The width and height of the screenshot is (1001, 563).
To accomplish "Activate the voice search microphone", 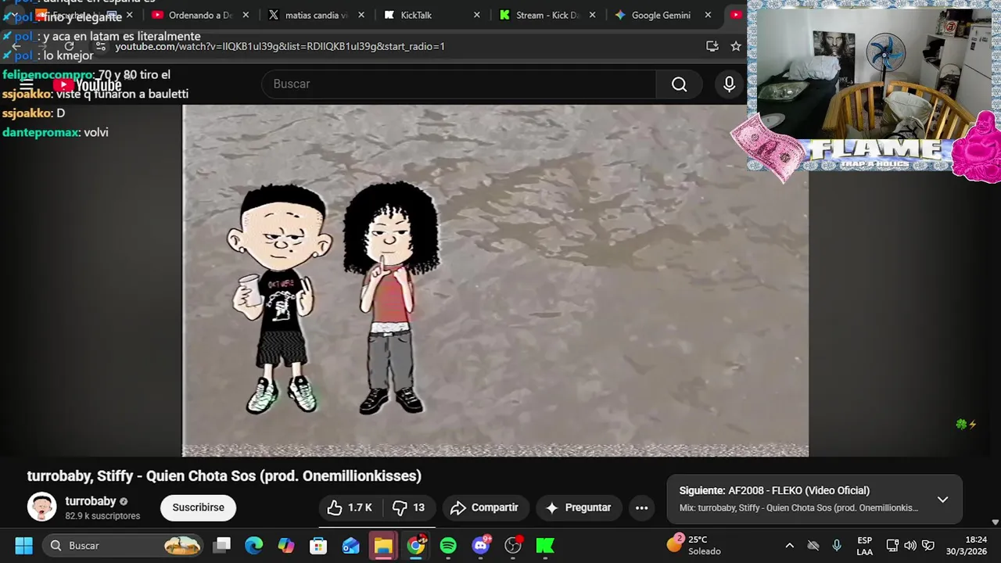I will pyautogui.click(x=729, y=84).
